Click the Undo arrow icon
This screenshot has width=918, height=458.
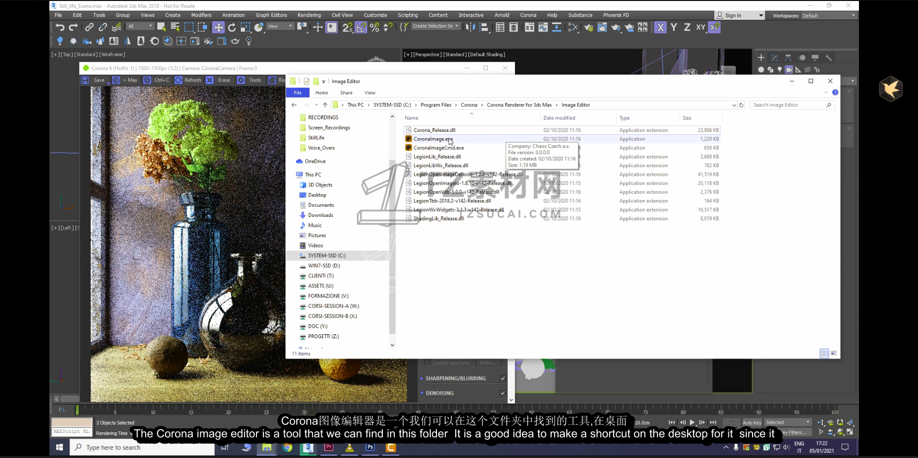point(60,27)
